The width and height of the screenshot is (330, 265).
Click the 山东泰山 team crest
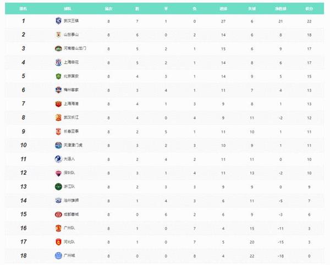coord(58,35)
